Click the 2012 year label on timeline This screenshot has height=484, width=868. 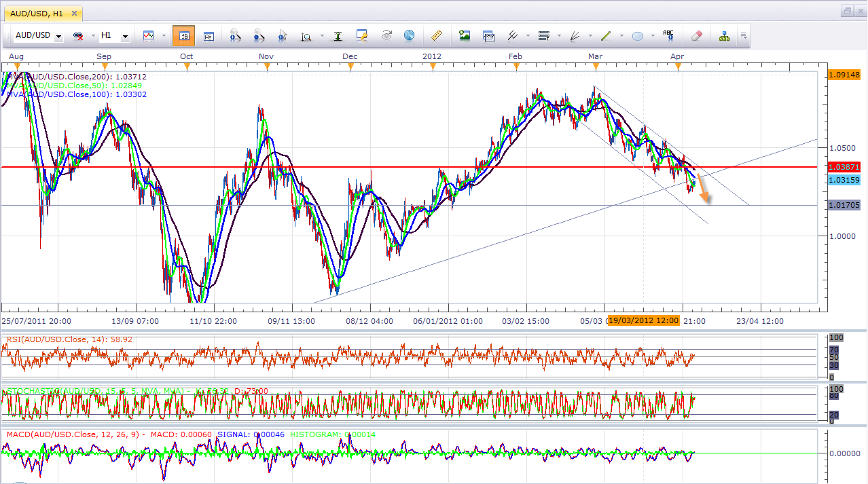click(x=432, y=56)
